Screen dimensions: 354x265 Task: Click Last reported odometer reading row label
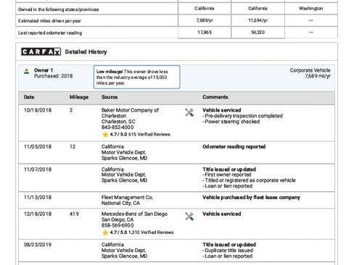point(50,33)
